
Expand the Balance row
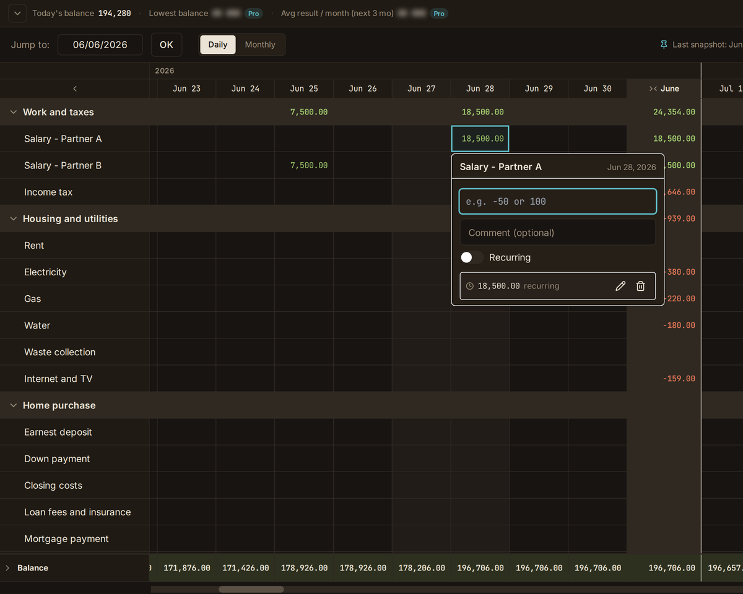tap(7, 567)
